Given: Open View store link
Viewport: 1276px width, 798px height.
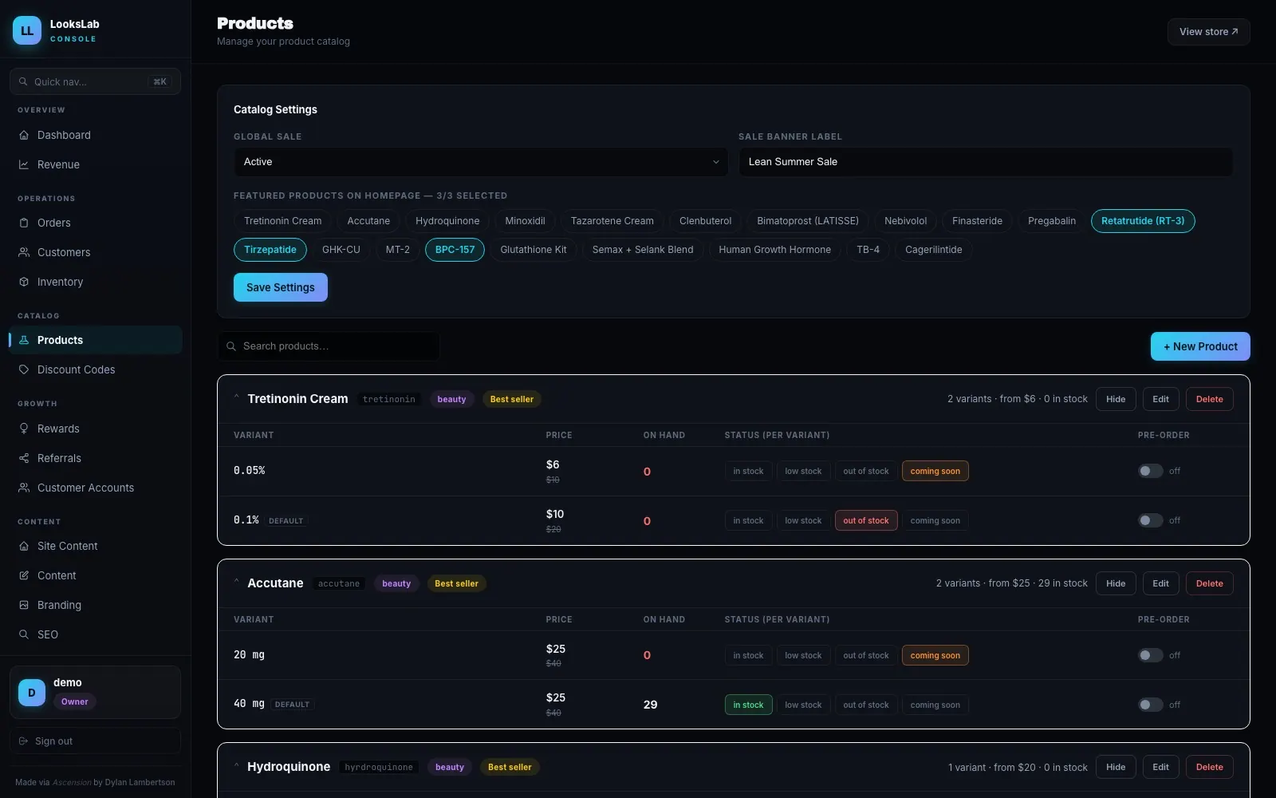Looking at the screenshot, I should 1209,32.
